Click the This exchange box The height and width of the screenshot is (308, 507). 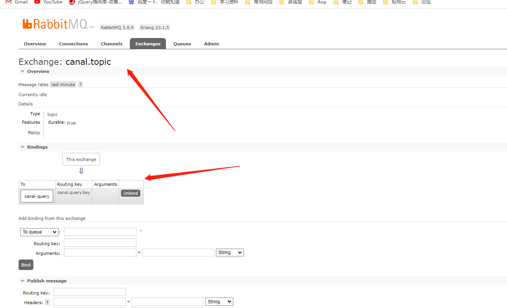click(81, 159)
